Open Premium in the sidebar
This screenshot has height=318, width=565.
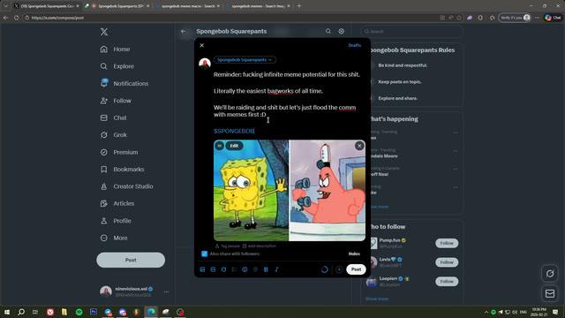(x=119, y=152)
